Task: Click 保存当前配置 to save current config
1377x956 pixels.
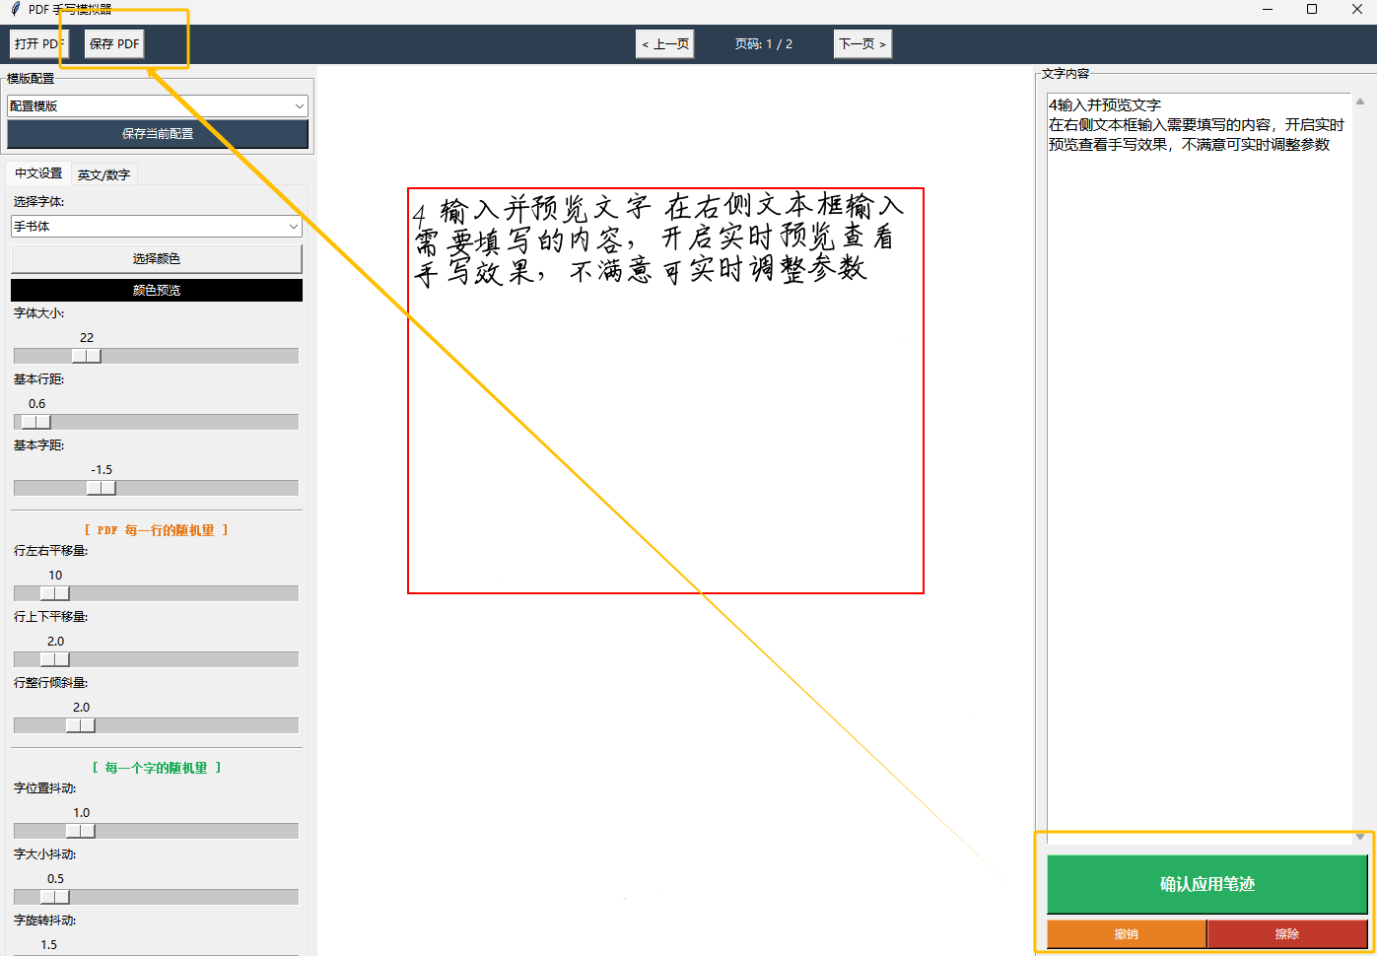Action: 158,134
